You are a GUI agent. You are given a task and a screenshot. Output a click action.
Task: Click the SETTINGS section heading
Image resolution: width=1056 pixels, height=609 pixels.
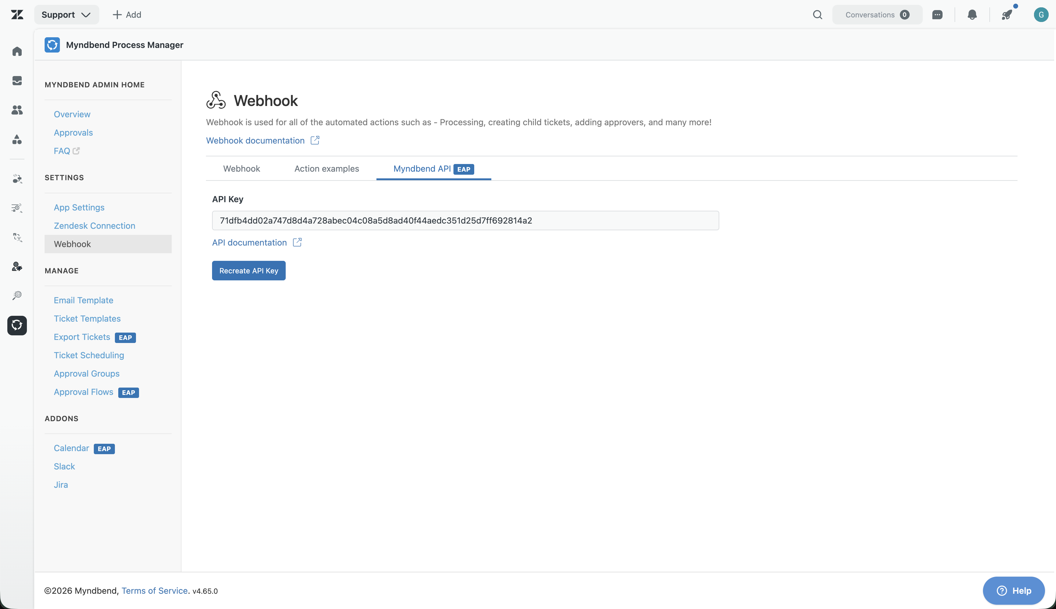click(x=64, y=177)
